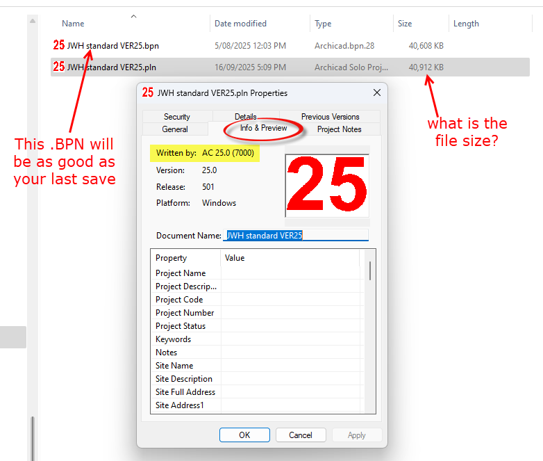This screenshot has width=543, height=461.
Task: Open the Previous Versions tab
Action: (x=330, y=117)
